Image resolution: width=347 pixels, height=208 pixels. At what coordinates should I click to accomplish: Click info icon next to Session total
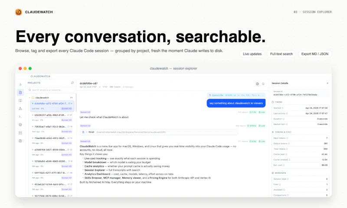288,179
